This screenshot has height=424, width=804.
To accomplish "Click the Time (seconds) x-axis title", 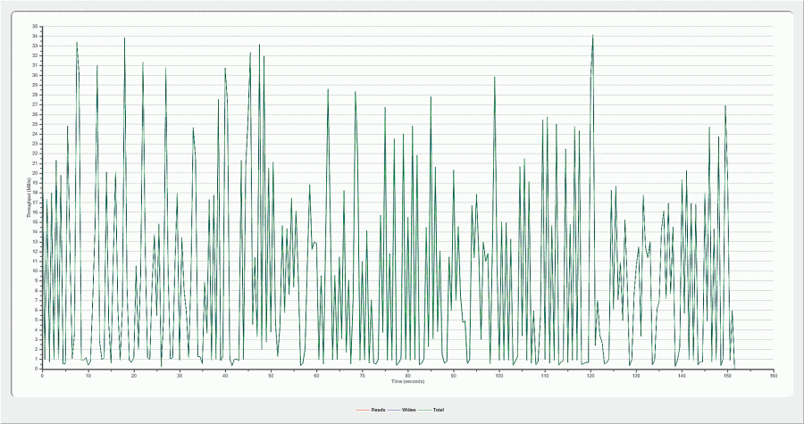I will [407, 381].
